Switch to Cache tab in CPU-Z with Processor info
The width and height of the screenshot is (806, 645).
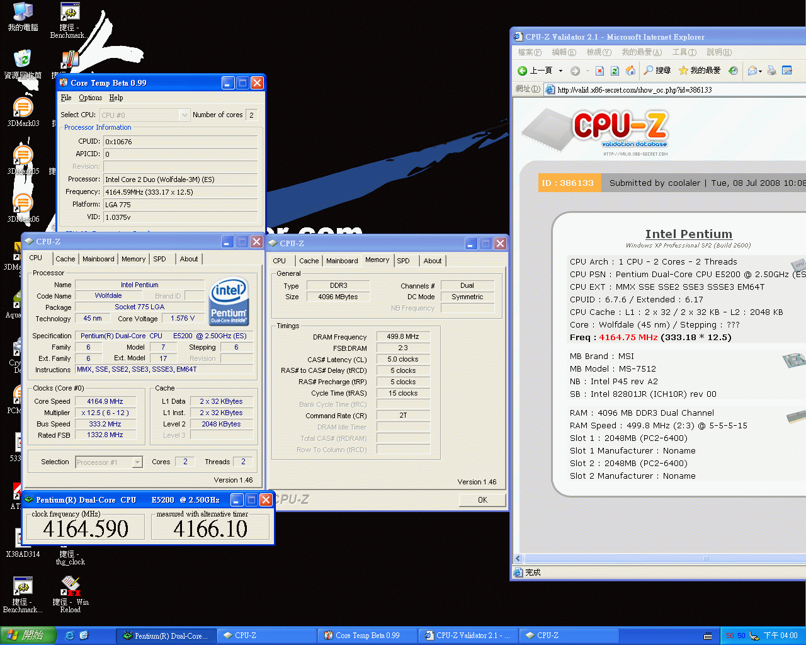tap(65, 259)
